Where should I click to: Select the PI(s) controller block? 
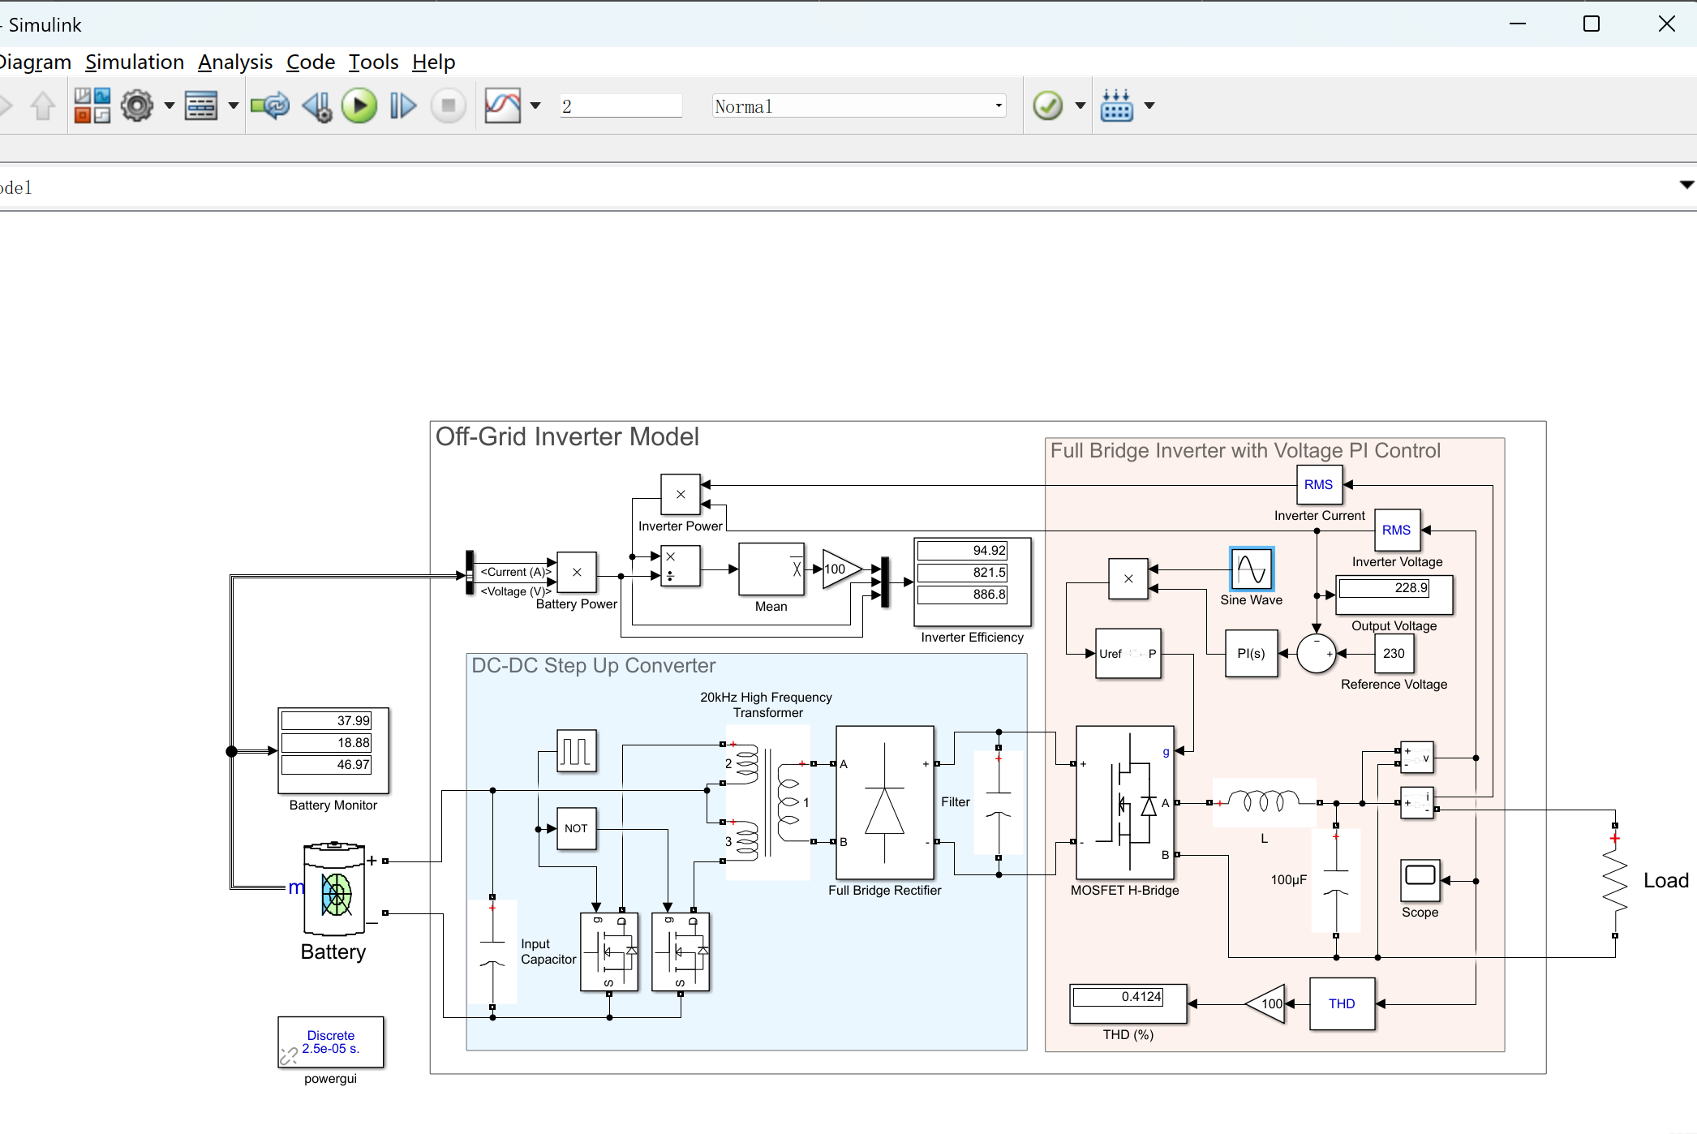coord(1251,654)
